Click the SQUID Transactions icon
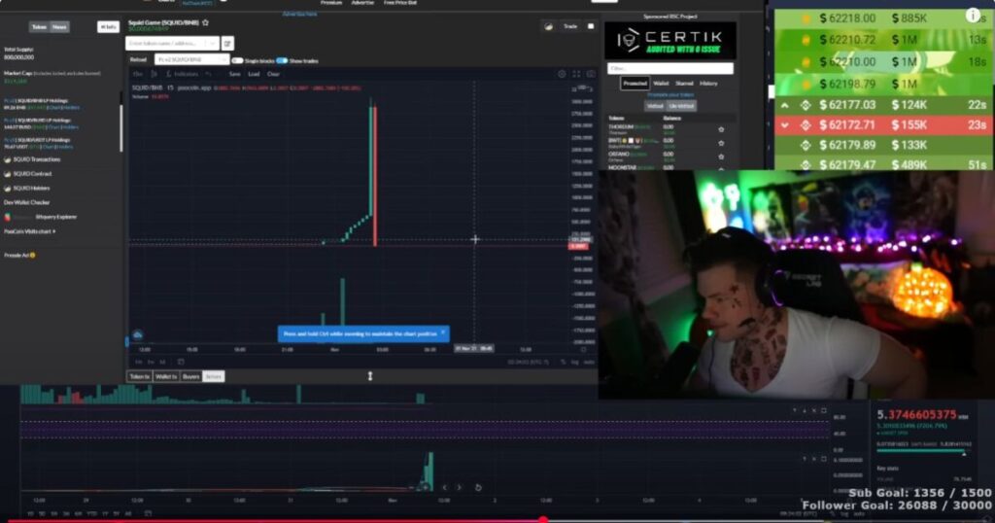 pos(7,159)
